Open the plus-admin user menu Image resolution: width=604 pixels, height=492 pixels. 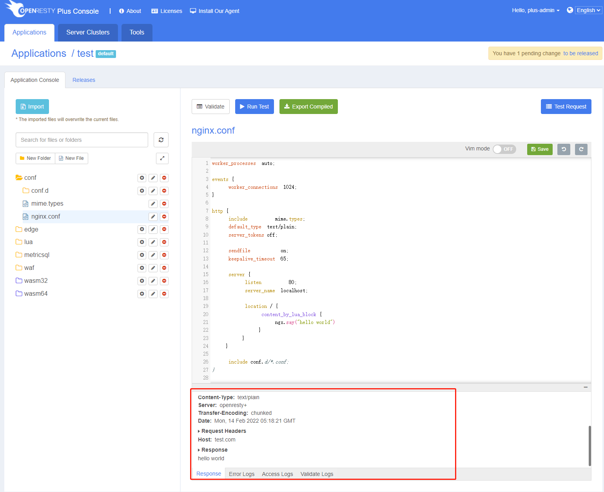coord(535,10)
